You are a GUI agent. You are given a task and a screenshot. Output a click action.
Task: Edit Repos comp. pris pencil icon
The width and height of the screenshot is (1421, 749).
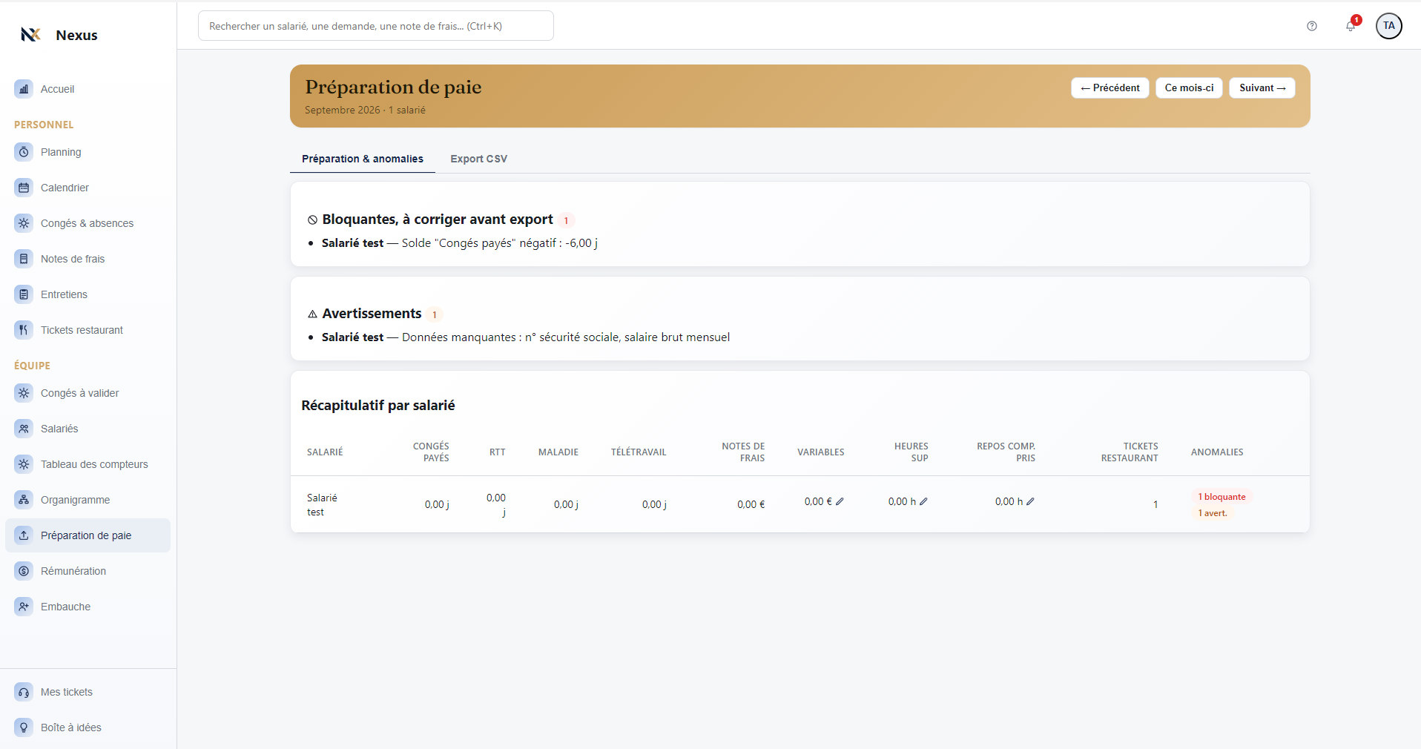point(1030,501)
